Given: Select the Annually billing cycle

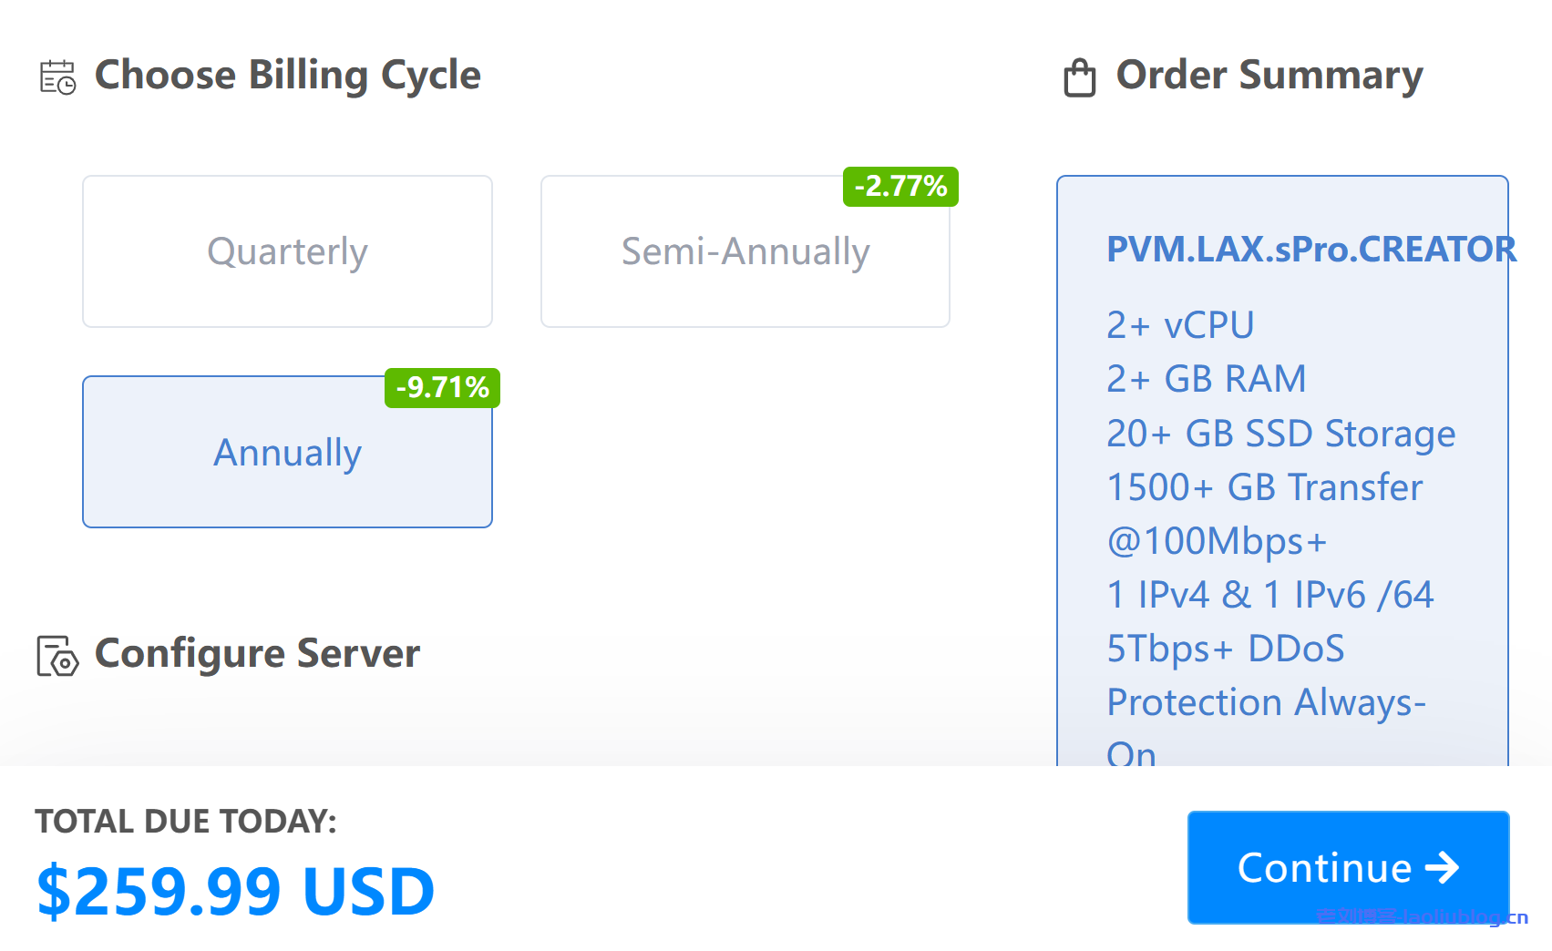Looking at the screenshot, I should click(287, 452).
